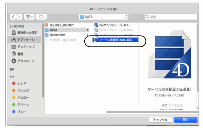The width and height of the screenshot is (203, 128).
Task: Expand the DATA folder arrow
Action: (88, 30)
